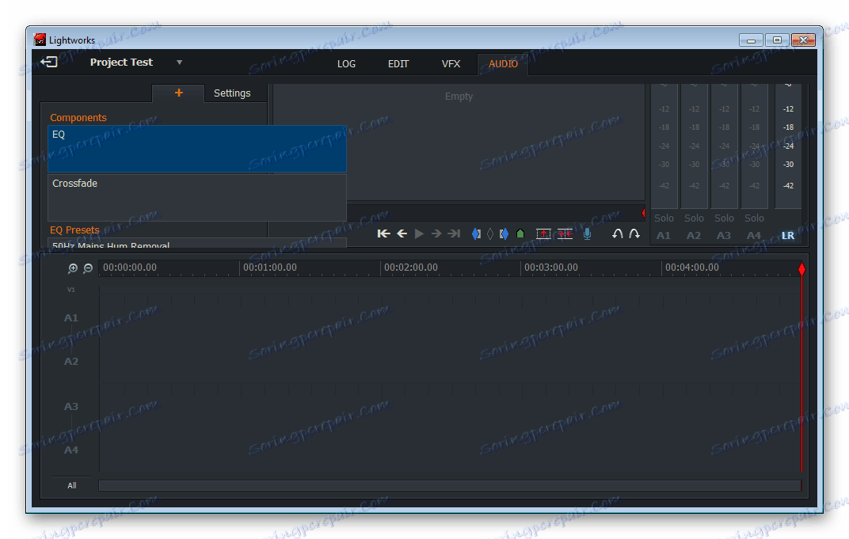Click the red playhead marker on the timeline
The height and width of the screenshot is (539, 849).
[802, 268]
